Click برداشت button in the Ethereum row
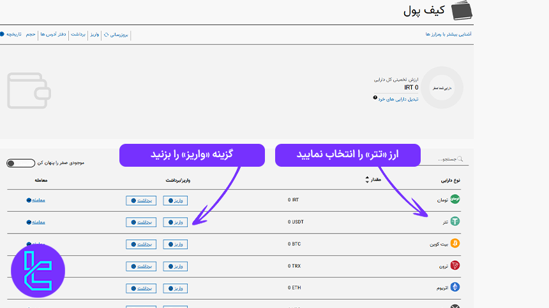 (x=141, y=288)
